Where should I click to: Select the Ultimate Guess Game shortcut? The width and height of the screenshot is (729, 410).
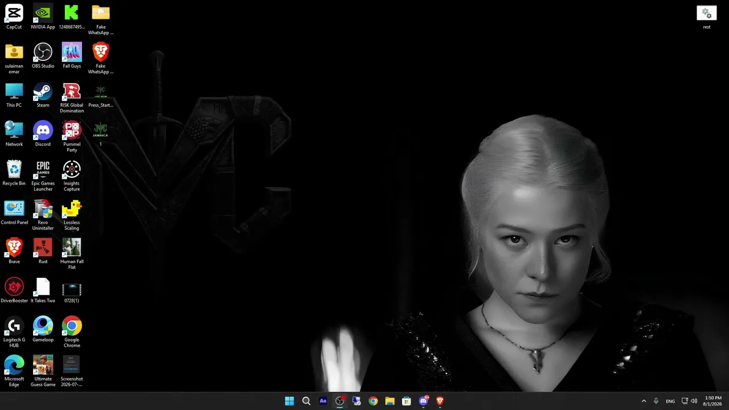(43, 372)
